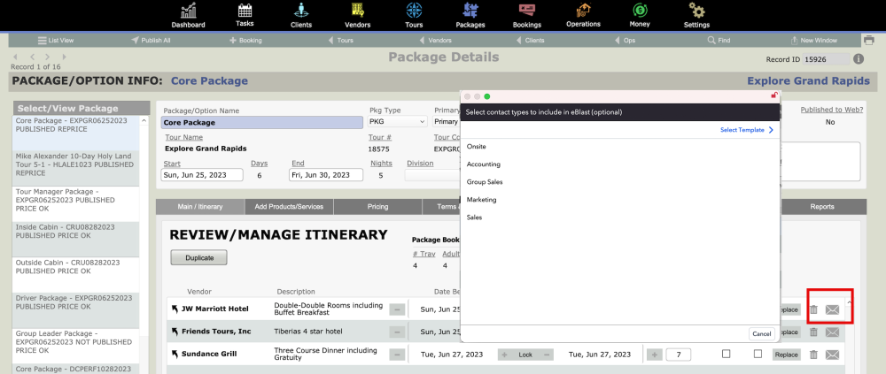The width and height of the screenshot is (886, 374).
Task: Open the Add Products/Services tab
Action: [289, 207]
